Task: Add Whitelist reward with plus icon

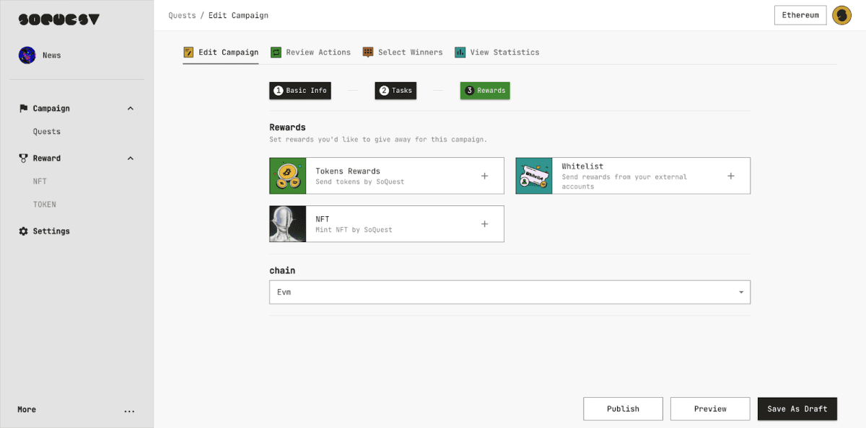Action: [730, 176]
